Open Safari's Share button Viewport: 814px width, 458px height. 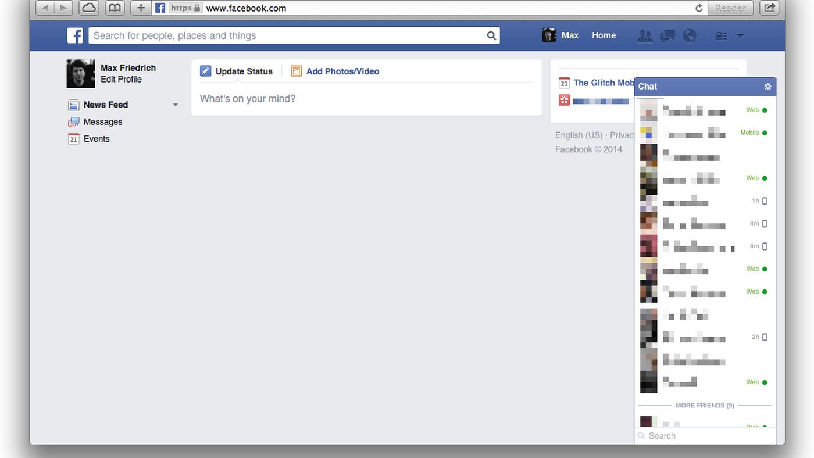click(x=770, y=8)
